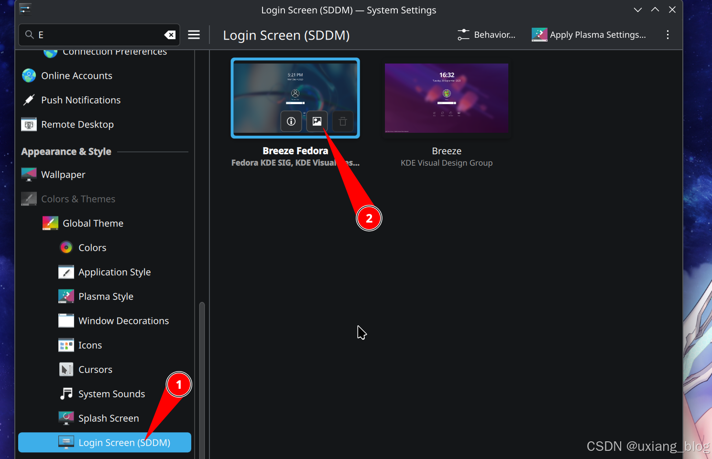Click the Application Style pen icon
This screenshot has height=459, width=712.
(x=66, y=272)
